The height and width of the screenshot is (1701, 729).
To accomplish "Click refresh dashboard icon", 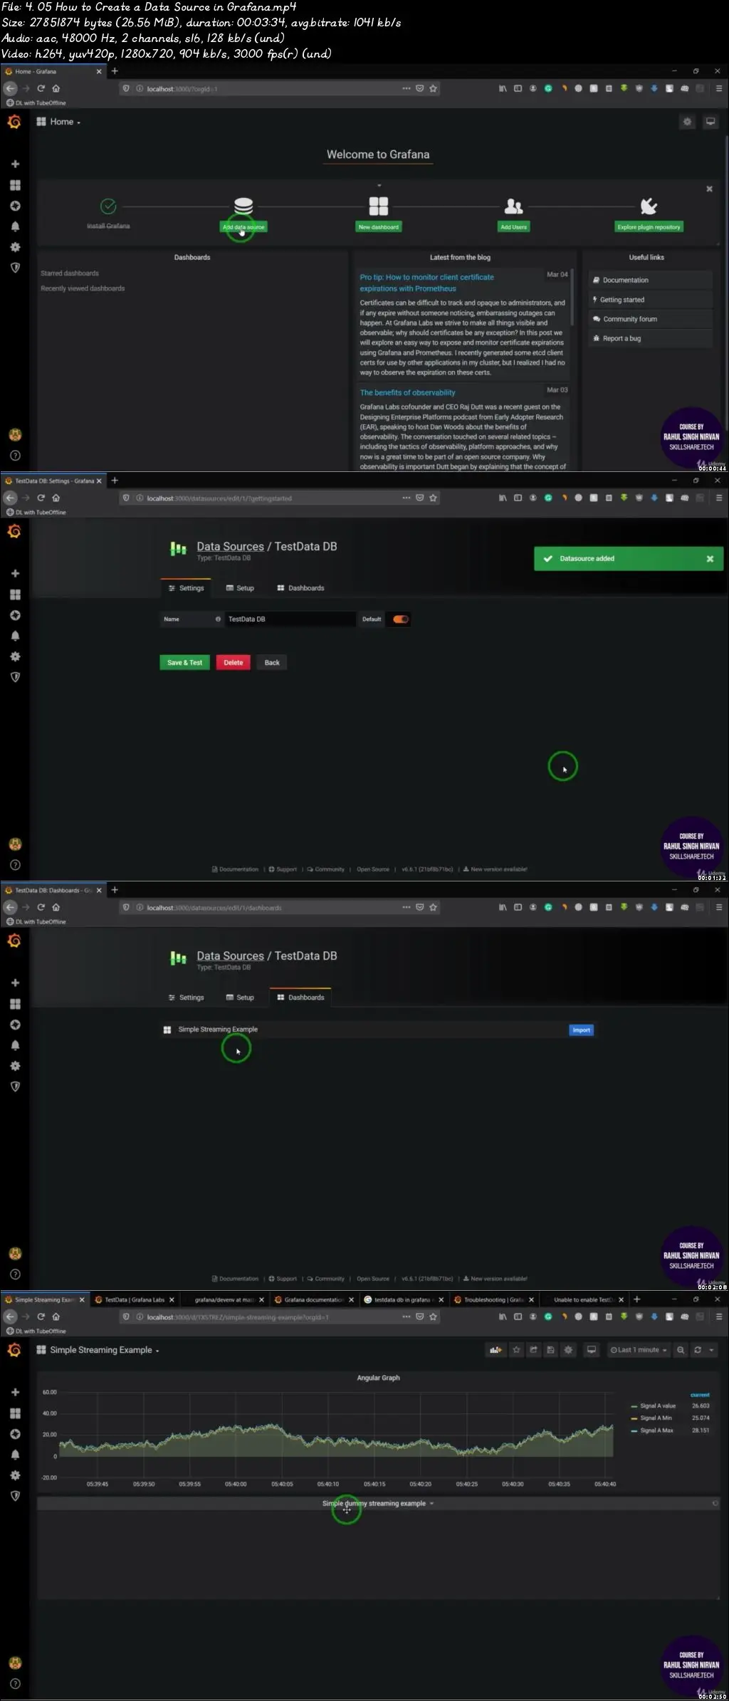I will (x=698, y=1350).
